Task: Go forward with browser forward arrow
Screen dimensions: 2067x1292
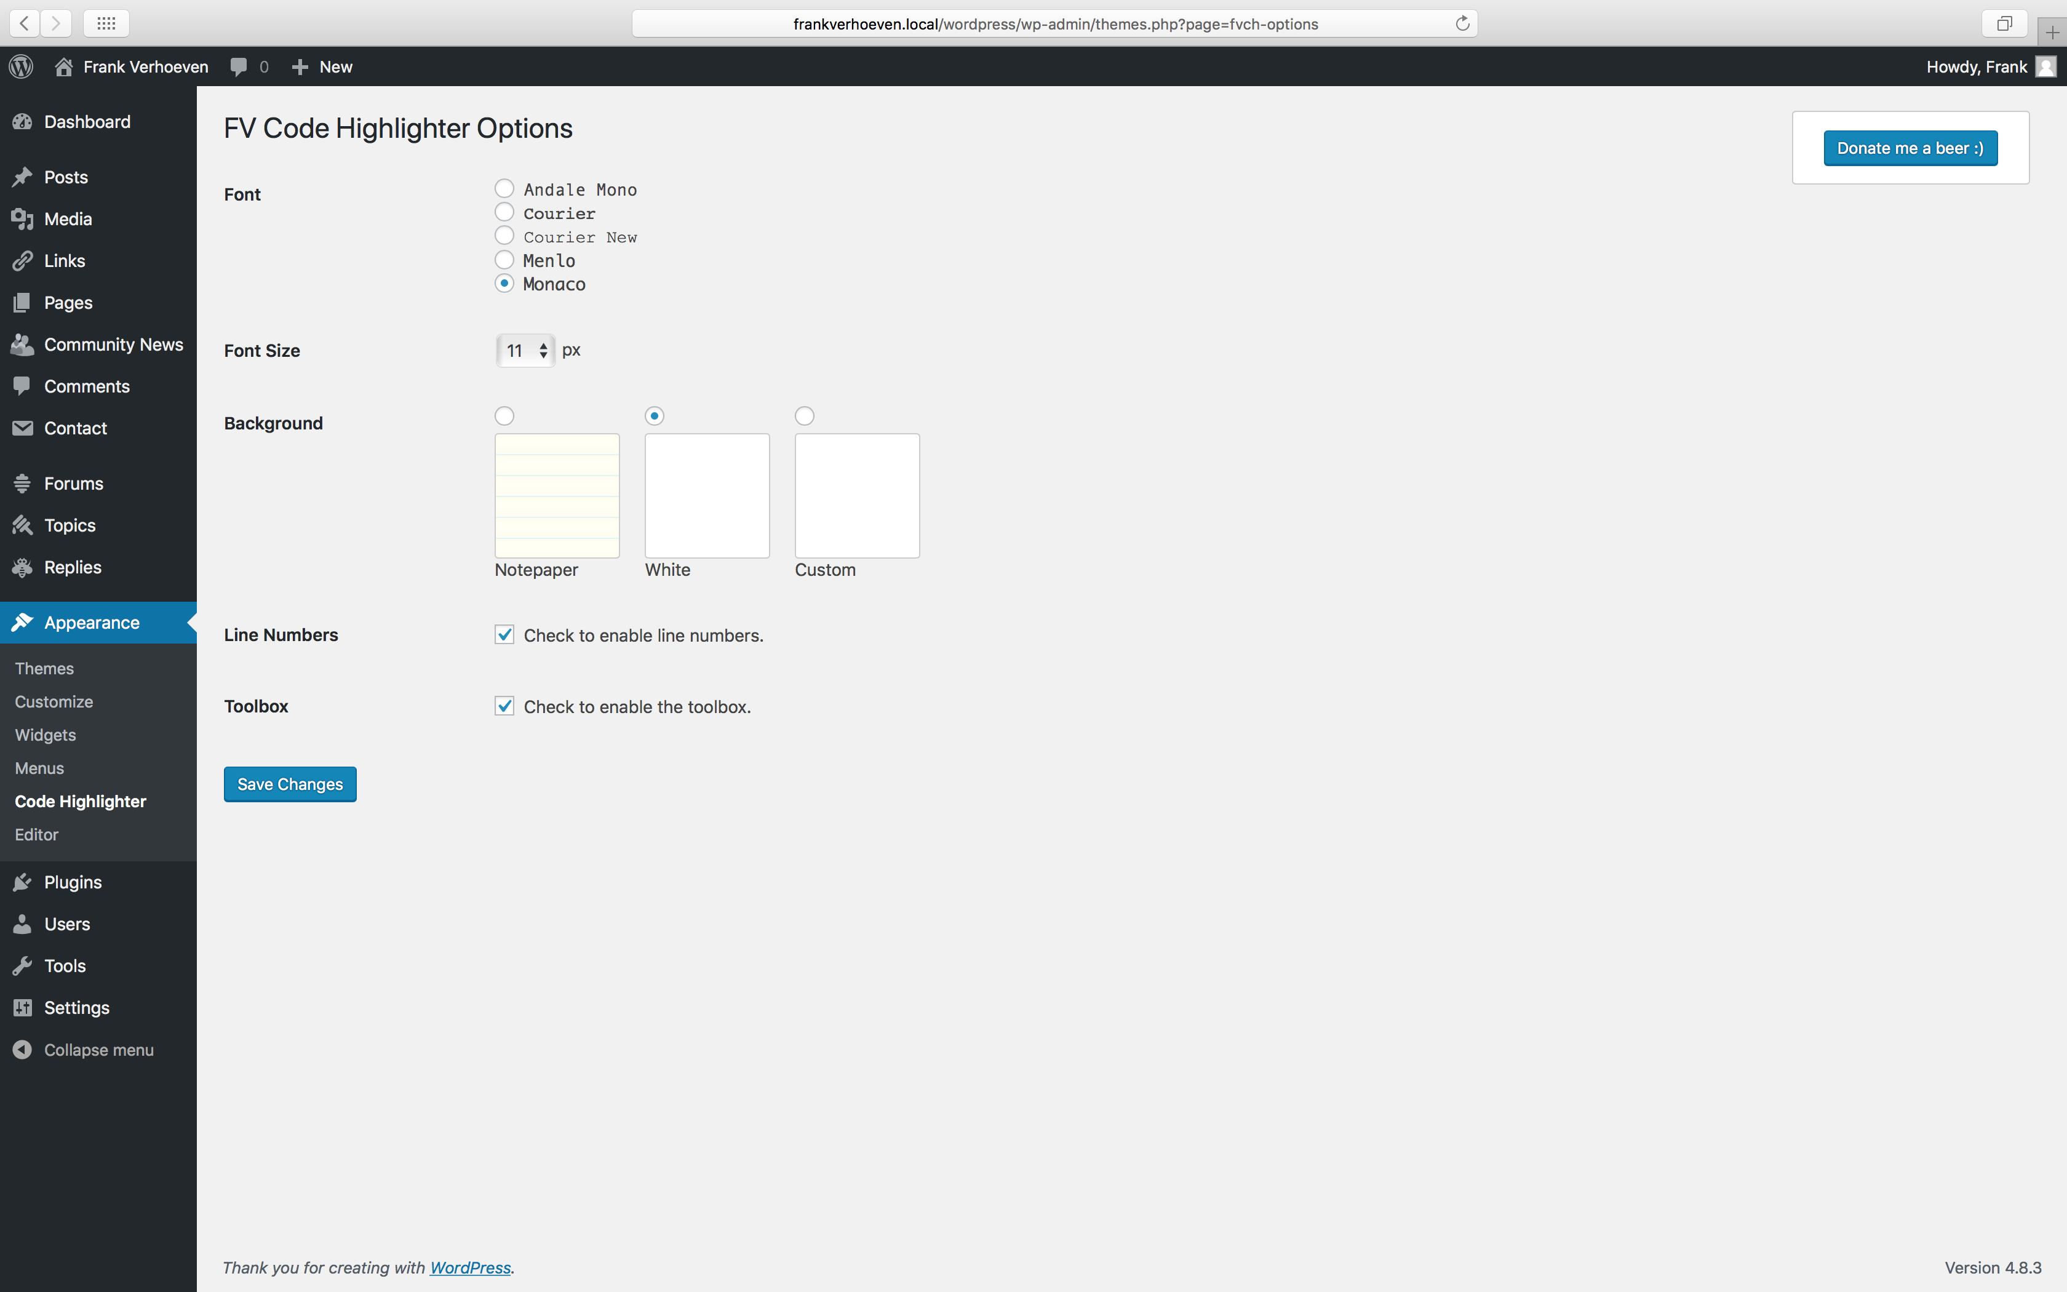Action: 57,23
